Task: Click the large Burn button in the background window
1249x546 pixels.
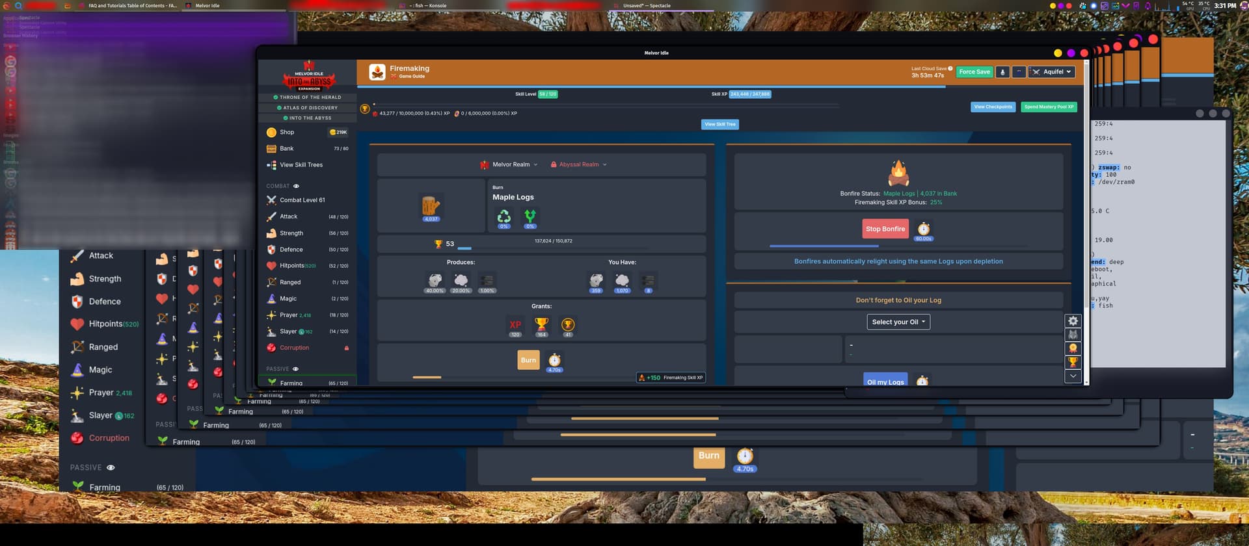Action: [x=709, y=456]
